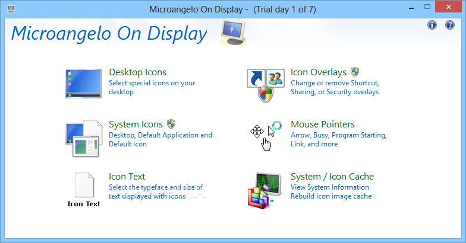Image resolution: width=466 pixels, height=243 pixels.
Task: Click the 'Microangelo On Display' header title
Action: 109,33
